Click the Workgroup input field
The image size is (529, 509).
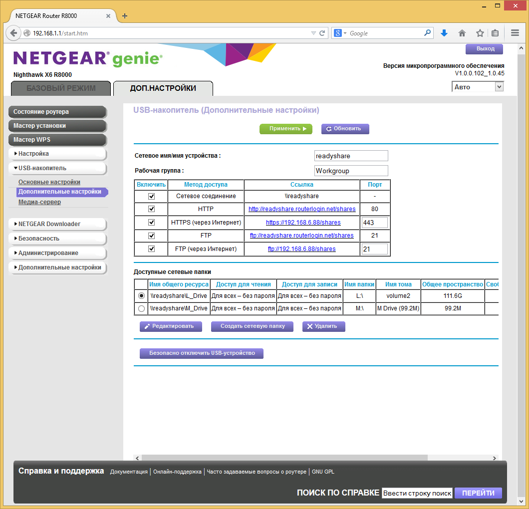pos(351,171)
